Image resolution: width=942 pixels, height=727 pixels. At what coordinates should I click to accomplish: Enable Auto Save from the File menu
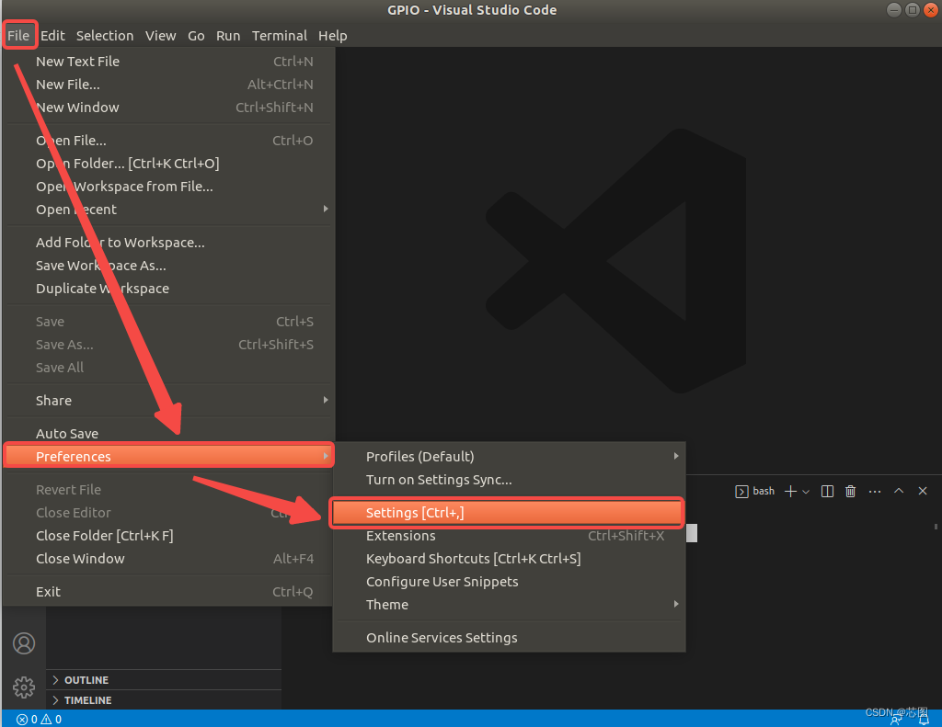(64, 432)
